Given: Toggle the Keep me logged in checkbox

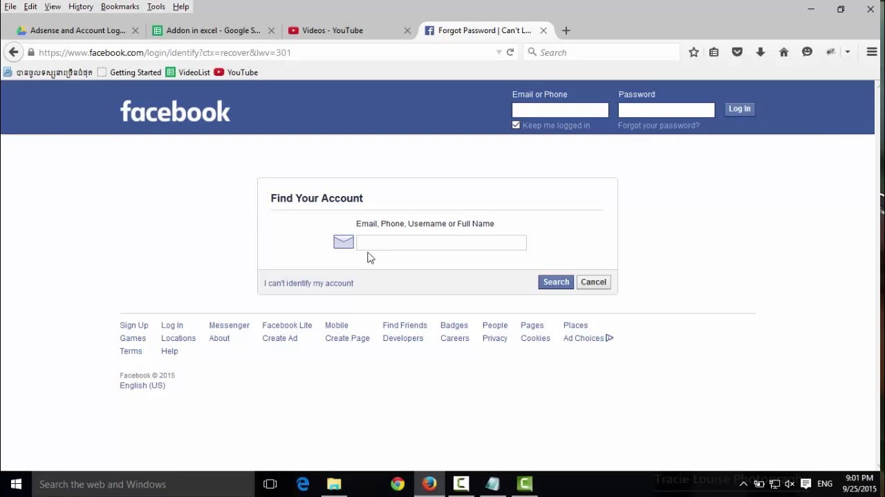Looking at the screenshot, I should tap(516, 125).
